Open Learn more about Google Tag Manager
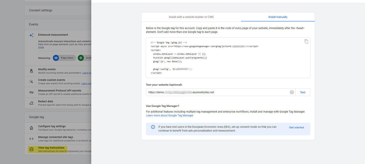The width and height of the screenshot is (365, 164). [170, 115]
